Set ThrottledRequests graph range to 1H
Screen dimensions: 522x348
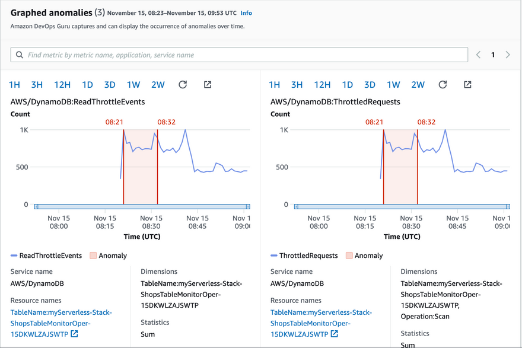(274, 85)
